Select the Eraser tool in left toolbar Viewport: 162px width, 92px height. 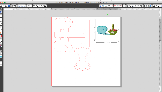tap(1, 39)
